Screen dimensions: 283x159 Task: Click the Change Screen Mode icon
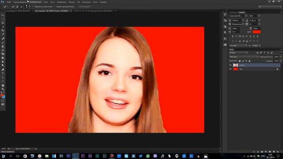(x=3, y=104)
